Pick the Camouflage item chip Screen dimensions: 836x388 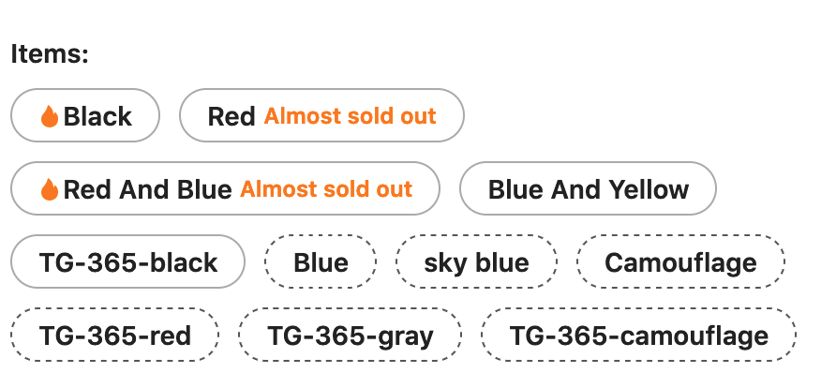(x=680, y=262)
